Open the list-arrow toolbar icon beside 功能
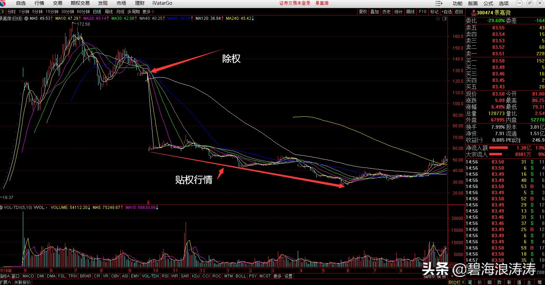545x285 pixels. click(439, 3)
